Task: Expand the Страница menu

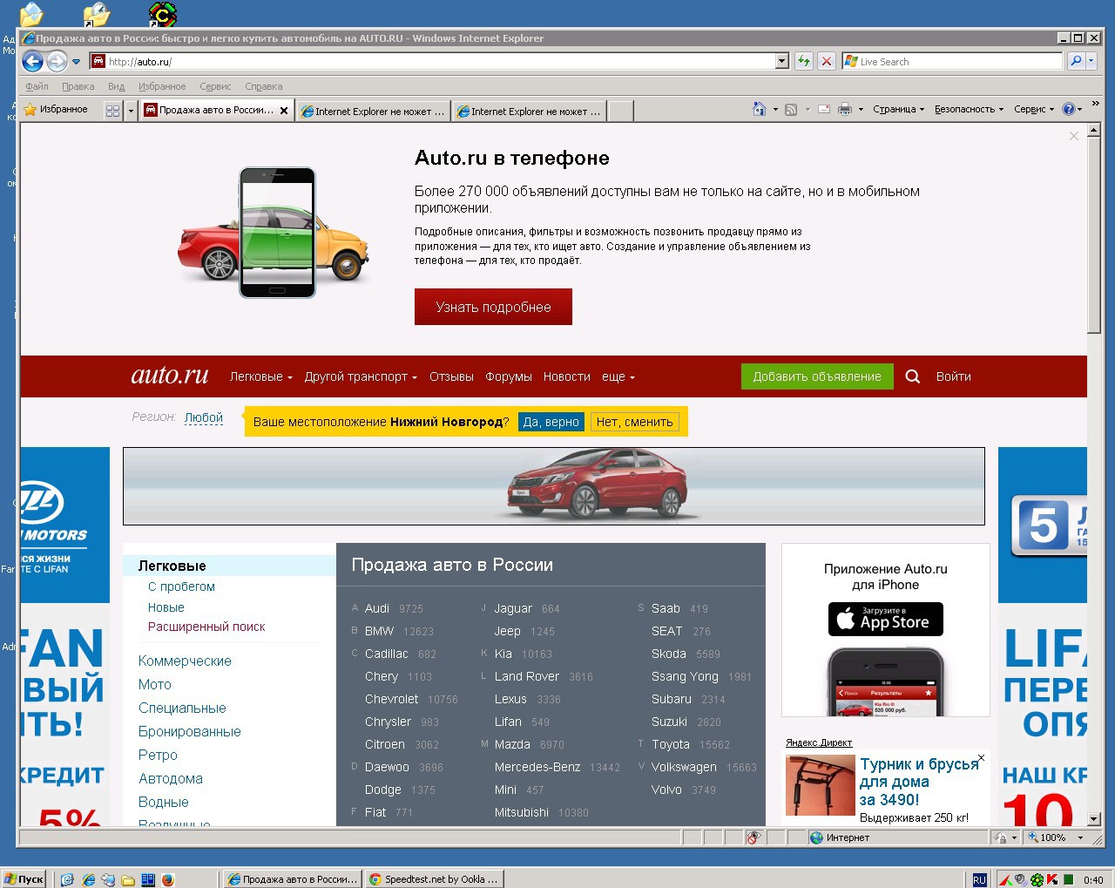Action: [x=898, y=109]
